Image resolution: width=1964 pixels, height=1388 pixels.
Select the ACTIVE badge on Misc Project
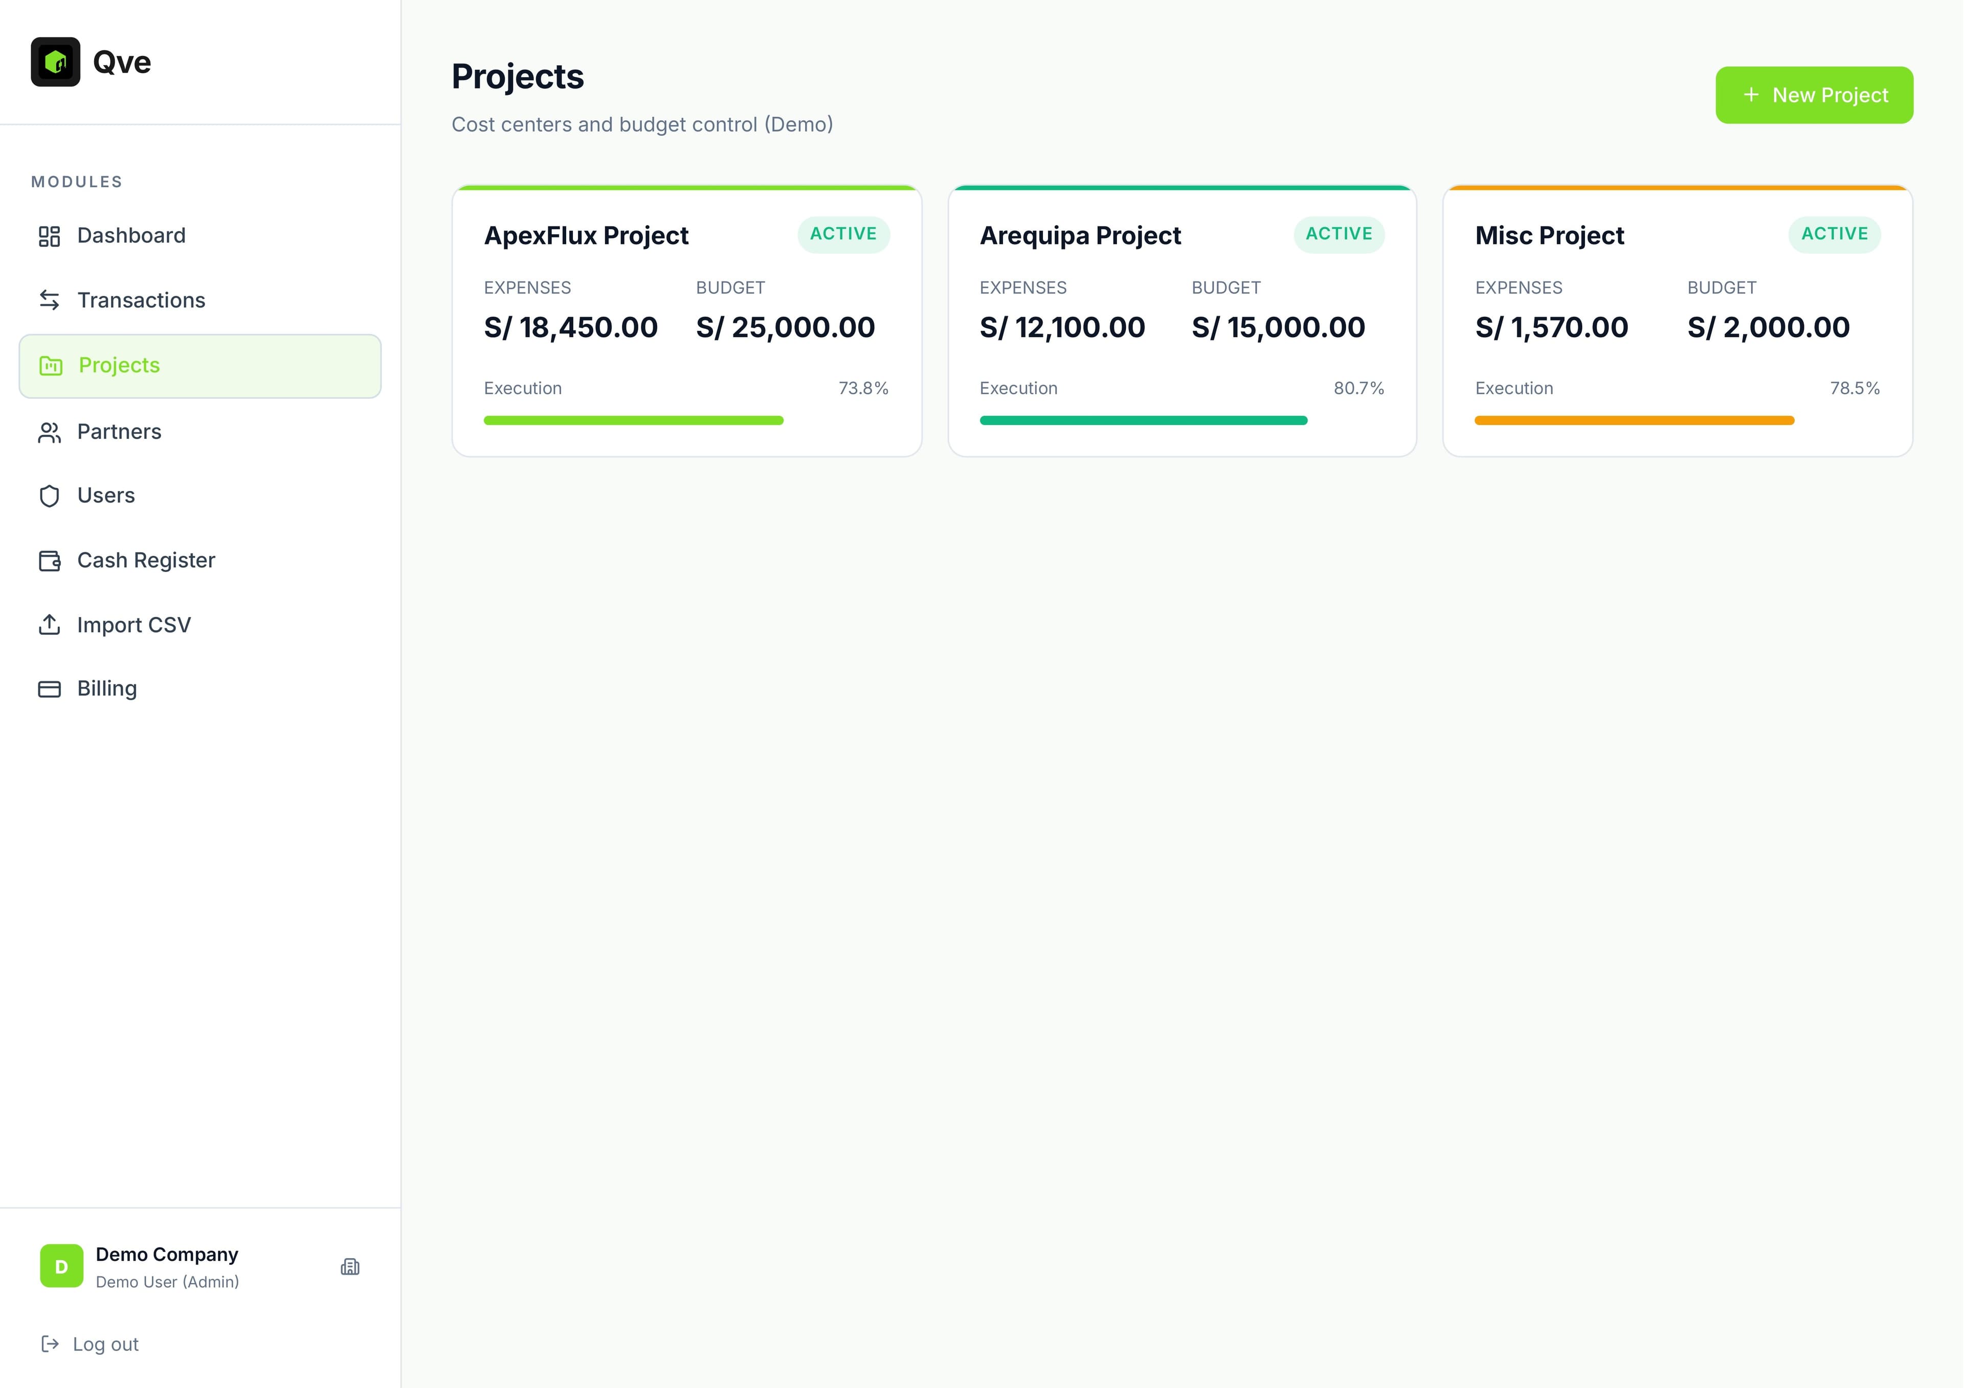(1834, 234)
